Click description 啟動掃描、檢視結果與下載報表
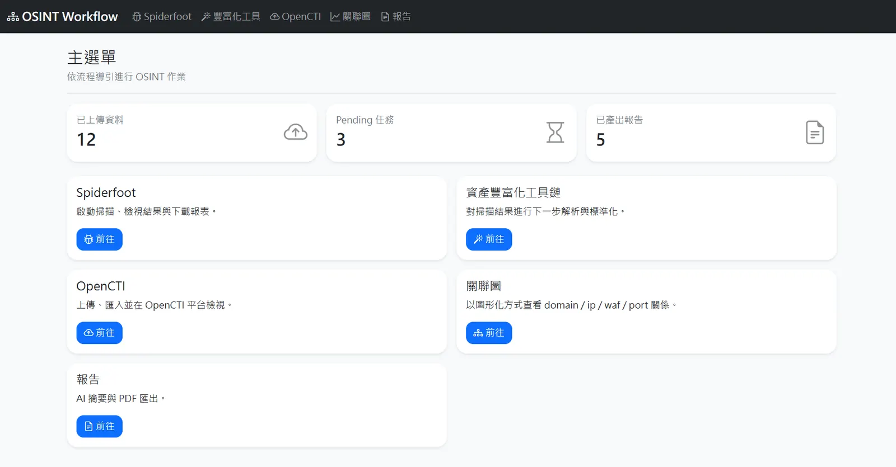 click(x=146, y=211)
